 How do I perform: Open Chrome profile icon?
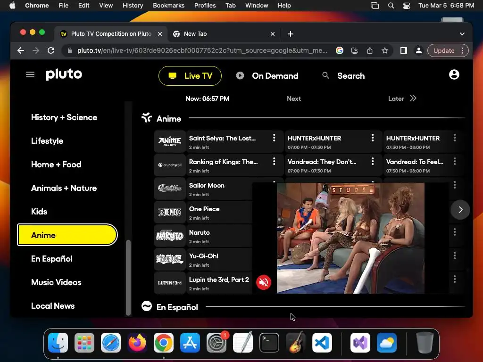pyautogui.click(x=419, y=50)
